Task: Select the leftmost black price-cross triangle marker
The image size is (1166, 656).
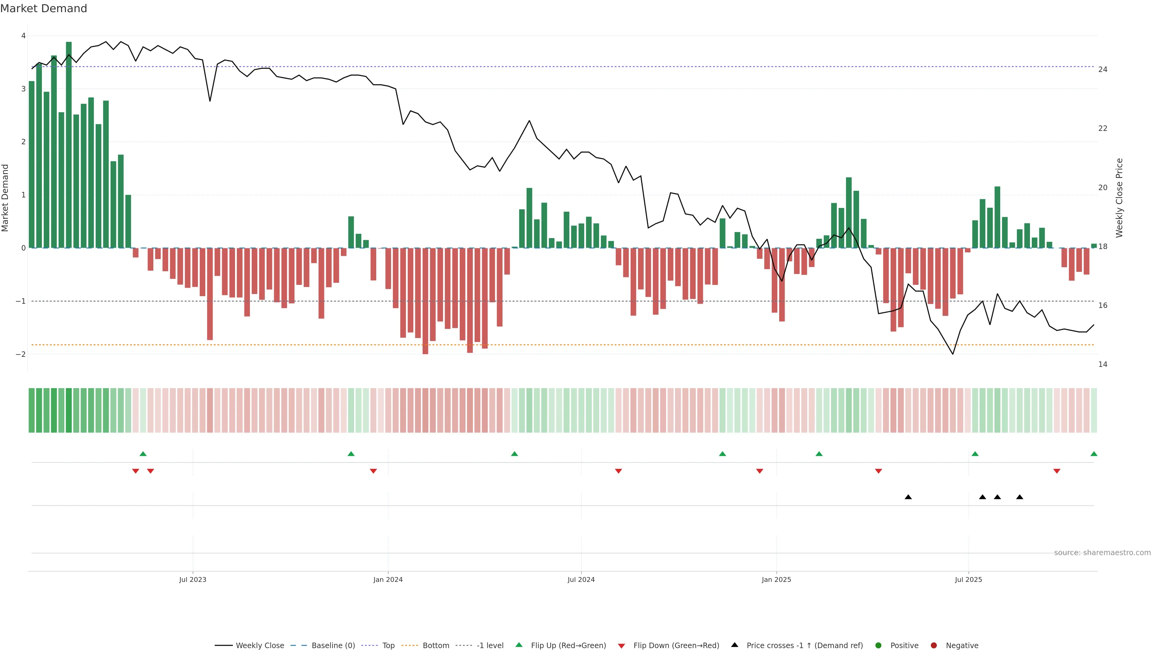Action: [908, 497]
